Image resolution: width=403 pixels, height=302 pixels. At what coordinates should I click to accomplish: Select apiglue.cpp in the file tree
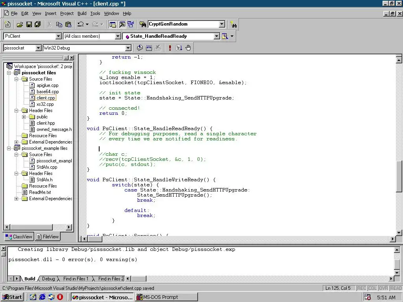point(47,85)
